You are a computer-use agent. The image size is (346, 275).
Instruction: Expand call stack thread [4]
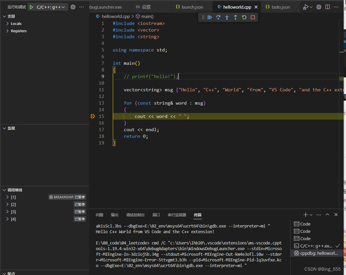click(8, 219)
